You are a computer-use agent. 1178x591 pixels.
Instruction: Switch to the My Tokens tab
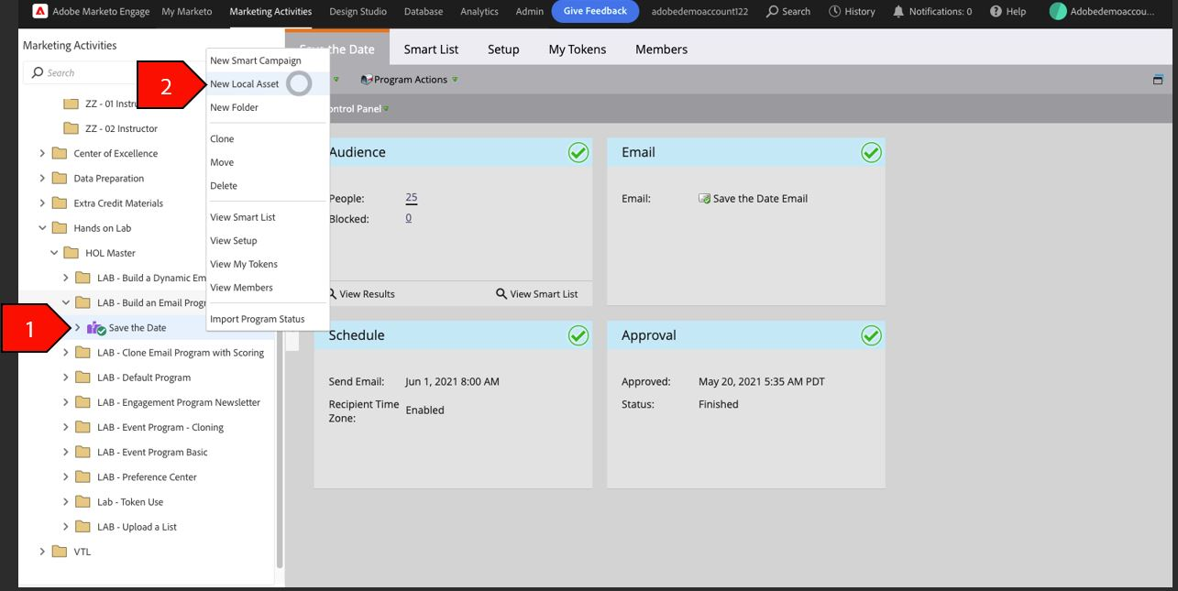tap(578, 49)
